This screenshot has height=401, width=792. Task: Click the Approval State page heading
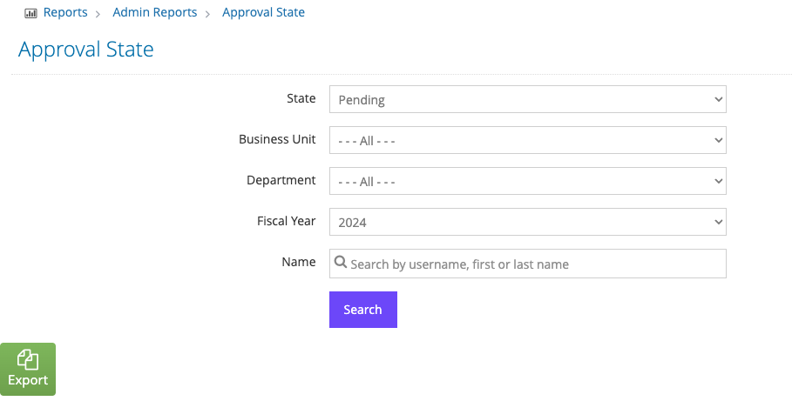coord(86,50)
